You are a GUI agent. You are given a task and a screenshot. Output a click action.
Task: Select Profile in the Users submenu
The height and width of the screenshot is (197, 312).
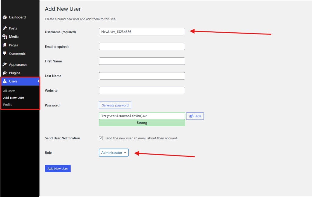tap(8, 105)
